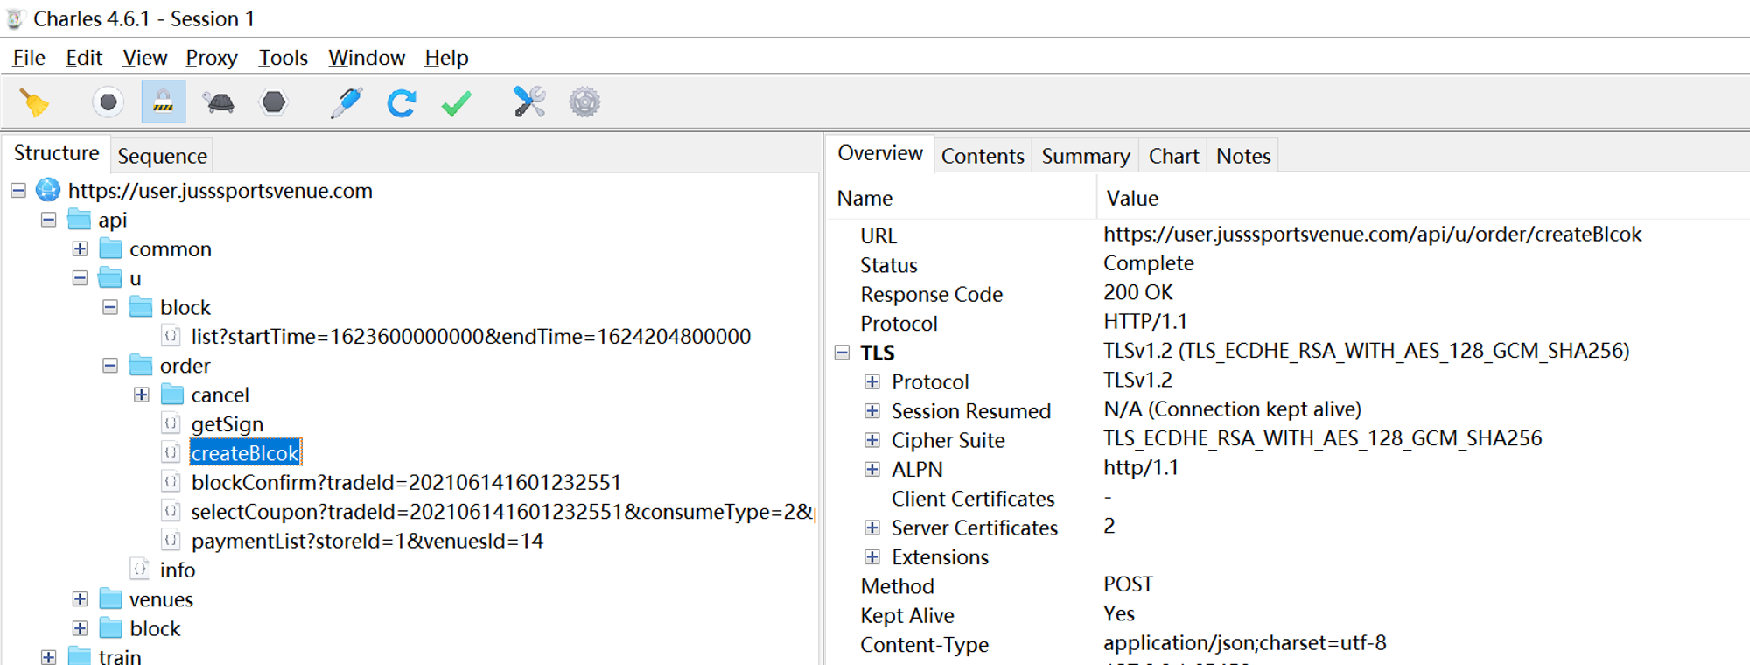Click the train folder icon

[80, 655]
